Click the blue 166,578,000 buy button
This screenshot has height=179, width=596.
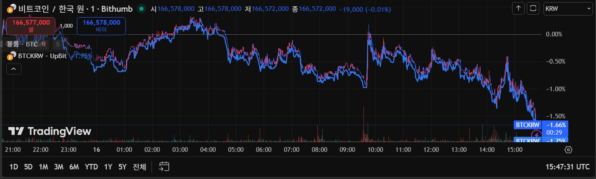102,26
